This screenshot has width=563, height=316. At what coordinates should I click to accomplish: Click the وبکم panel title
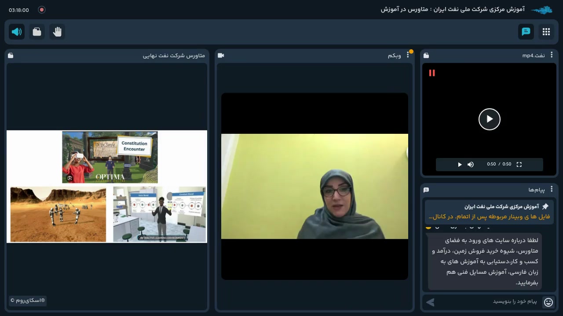394,55
